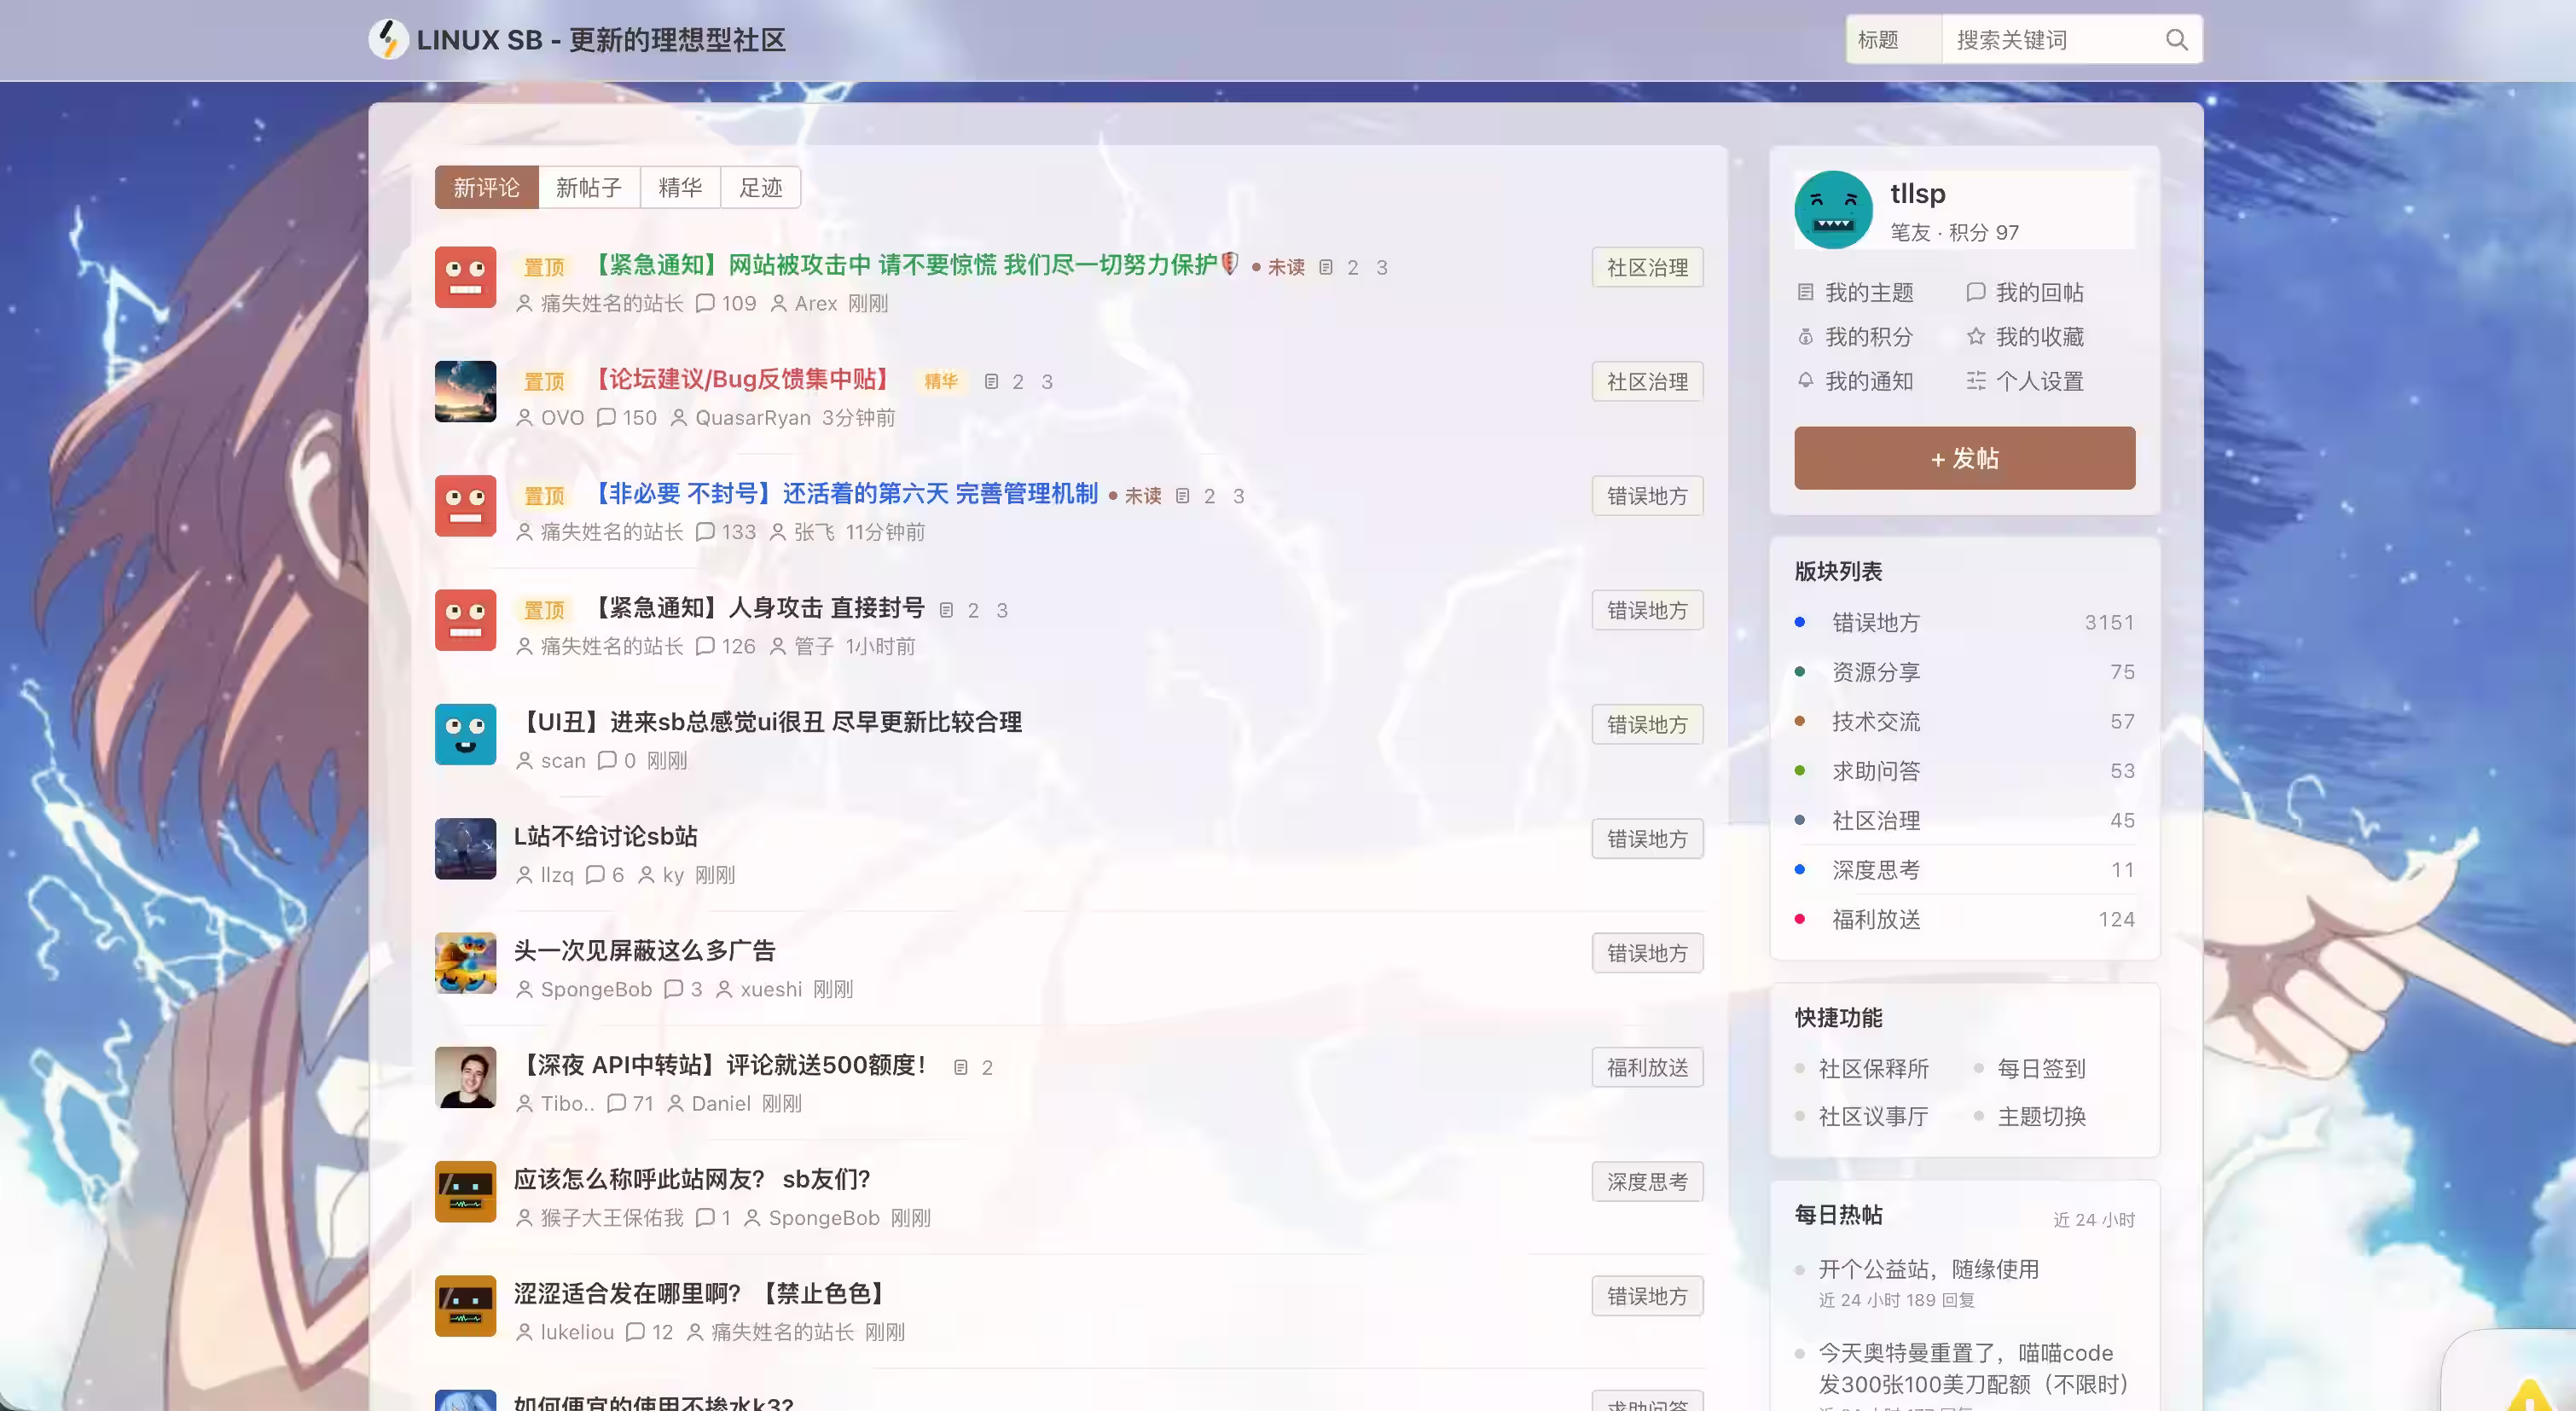The width and height of the screenshot is (2576, 1411).
Task: Open 每日签到 quick function
Action: [x=2041, y=1068]
